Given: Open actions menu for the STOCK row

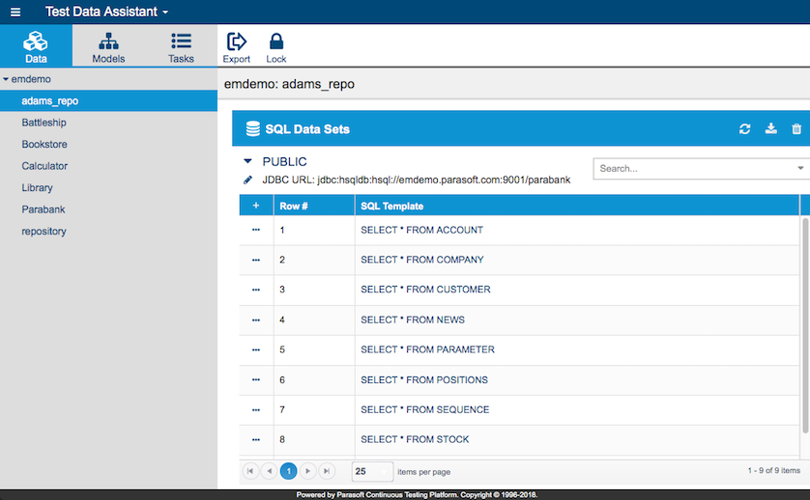Looking at the screenshot, I should [256, 439].
